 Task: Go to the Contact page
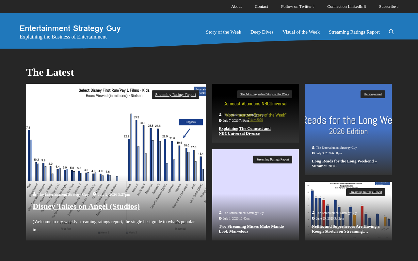(x=261, y=7)
